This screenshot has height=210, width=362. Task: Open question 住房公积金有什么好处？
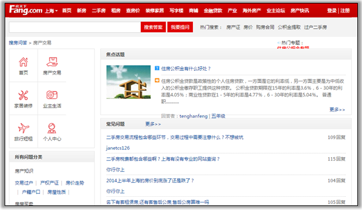[186, 68]
